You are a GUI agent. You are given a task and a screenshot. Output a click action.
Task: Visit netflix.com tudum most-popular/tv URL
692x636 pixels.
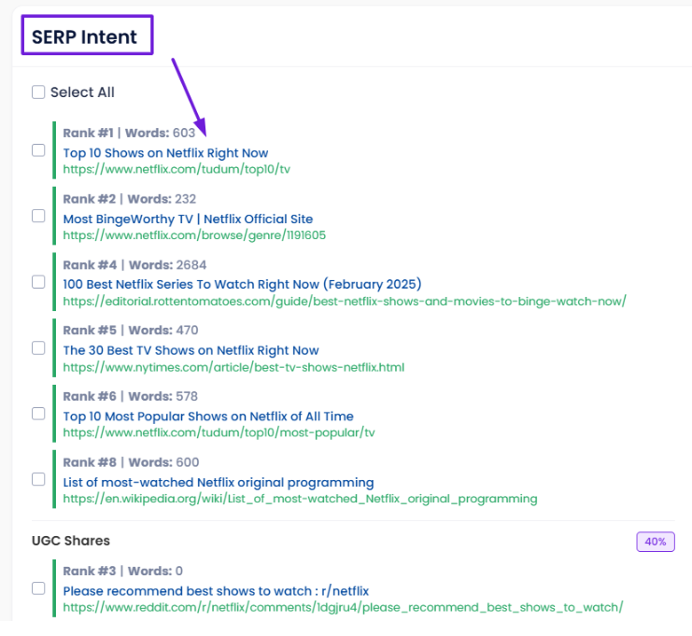click(x=219, y=432)
